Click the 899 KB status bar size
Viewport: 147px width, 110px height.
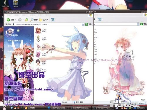pyautogui.click(x=64, y=102)
